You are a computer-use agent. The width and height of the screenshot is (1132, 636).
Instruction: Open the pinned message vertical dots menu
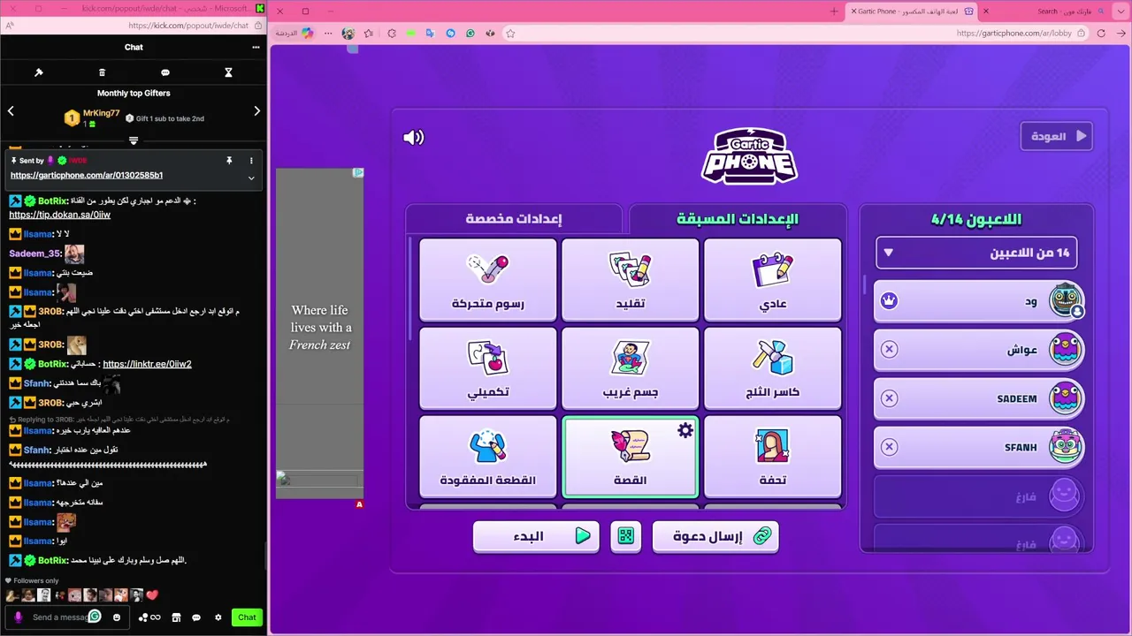251,161
